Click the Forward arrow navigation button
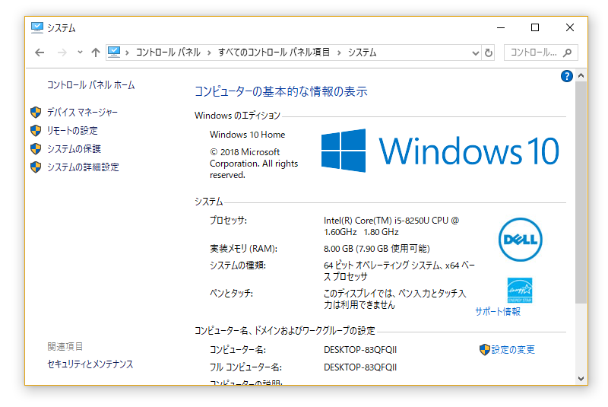This screenshot has width=608, height=407. [x=62, y=52]
